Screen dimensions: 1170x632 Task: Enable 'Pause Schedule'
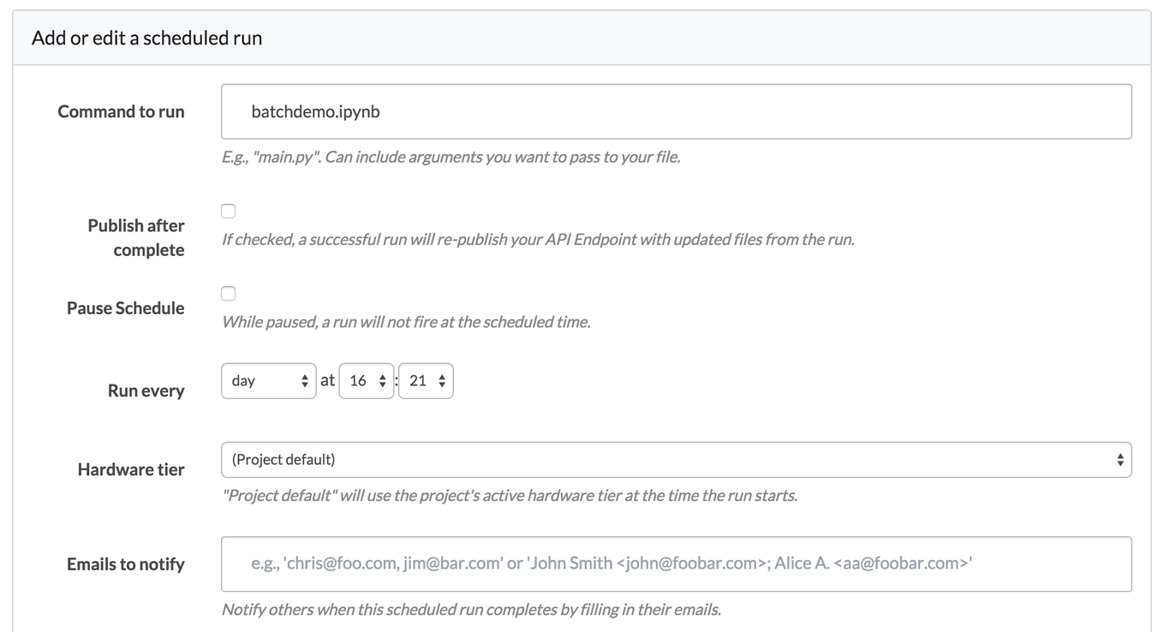click(x=228, y=293)
